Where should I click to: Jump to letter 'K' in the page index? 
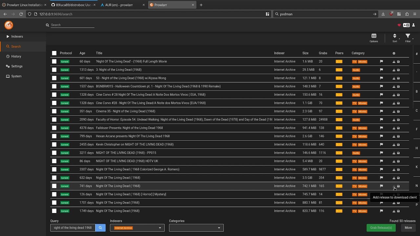(x=417, y=167)
